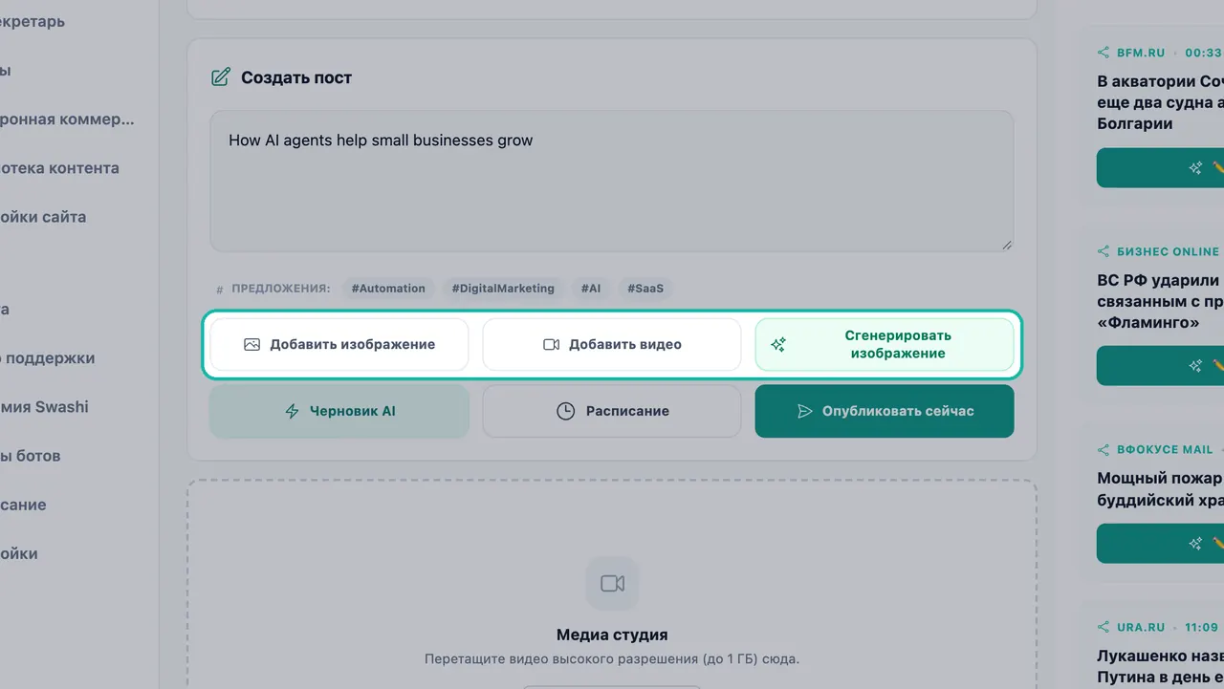This screenshot has height=689, width=1224.
Task: Click the sparkle button under the ВФОКУСЕ MAIL headline
Action: [x=1160, y=543]
